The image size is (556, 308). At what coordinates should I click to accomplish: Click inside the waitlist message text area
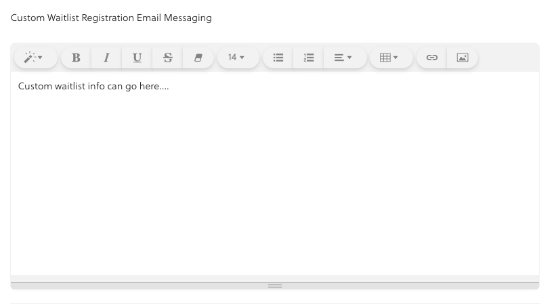tap(275, 173)
